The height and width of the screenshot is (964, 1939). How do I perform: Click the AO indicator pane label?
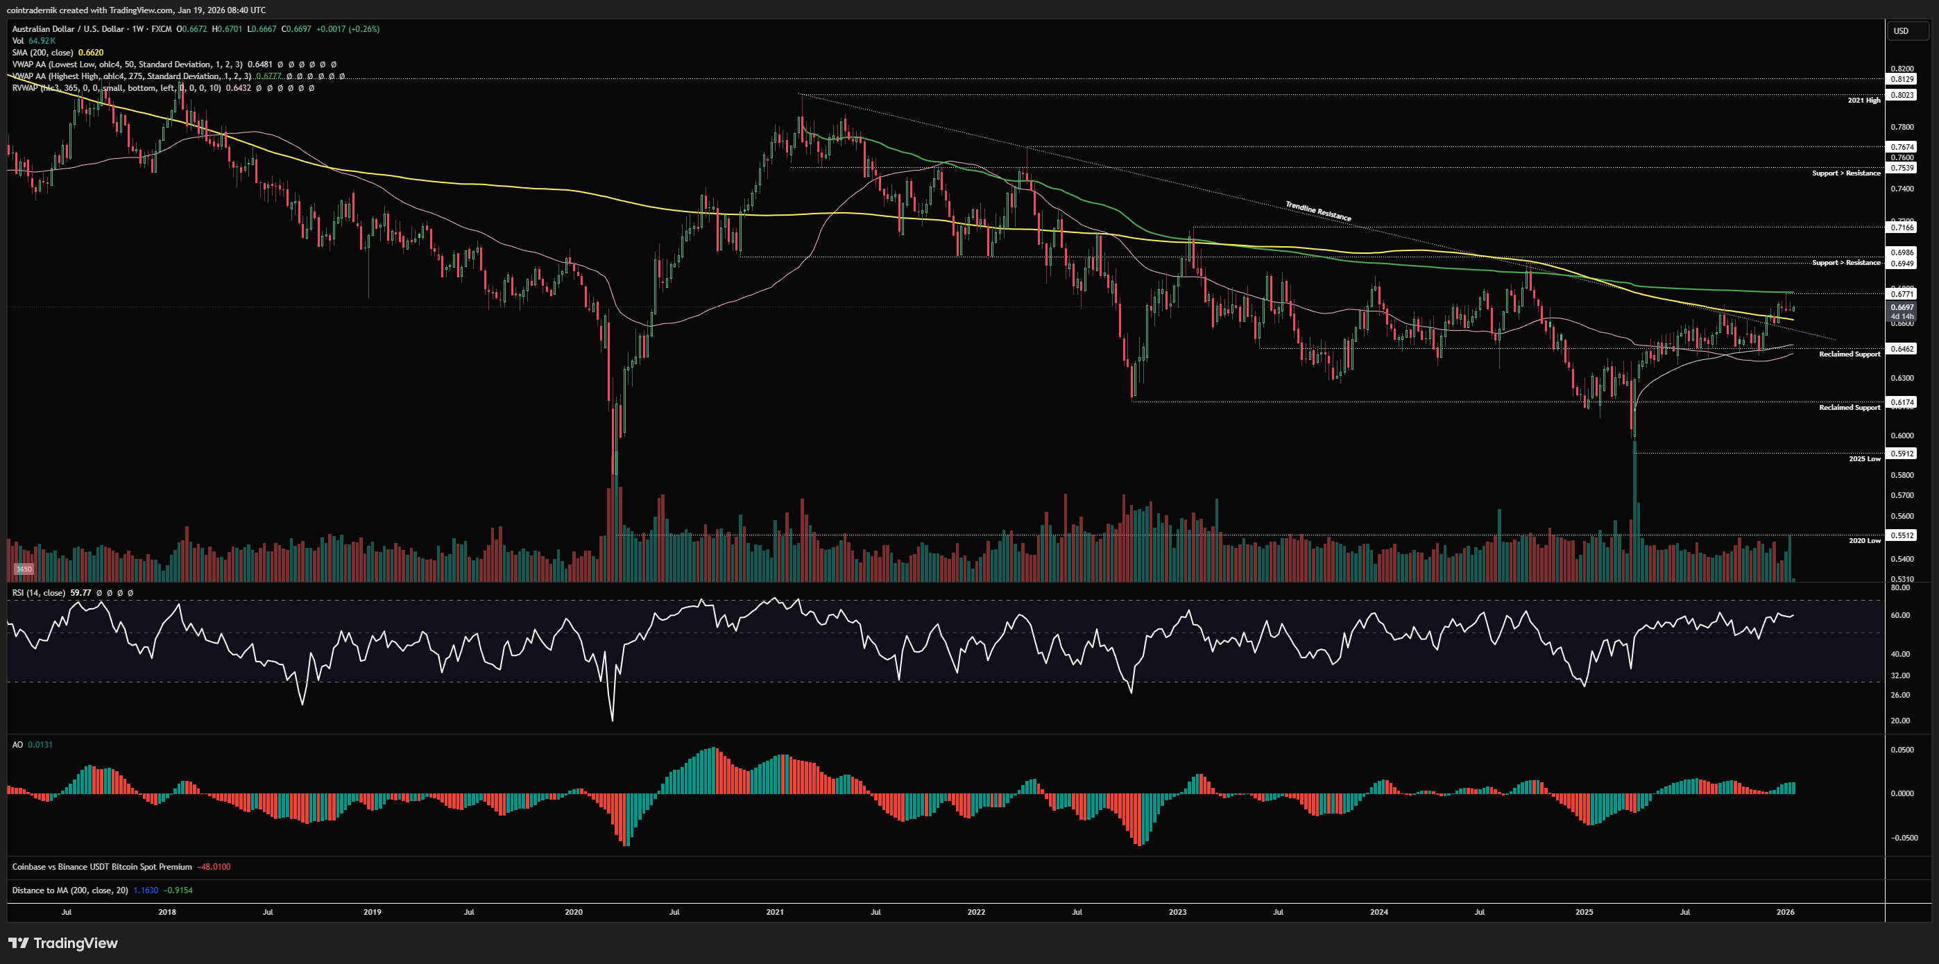coord(17,744)
